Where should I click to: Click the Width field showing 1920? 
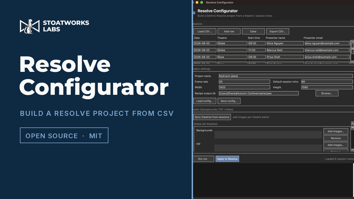point(244,87)
